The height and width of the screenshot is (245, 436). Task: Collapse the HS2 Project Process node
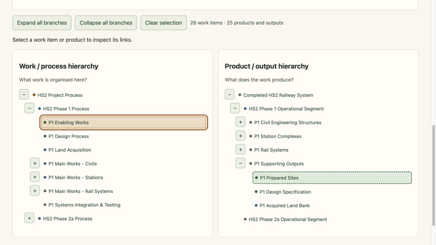point(24,94)
